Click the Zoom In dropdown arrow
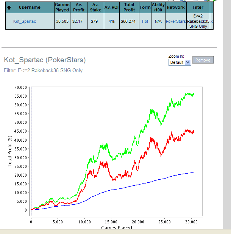Image resolution: width=231 pixels, height=234 pixels. 188,62
